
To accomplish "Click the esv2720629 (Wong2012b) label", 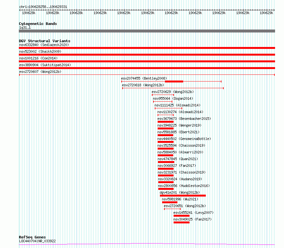I will 173,92.
